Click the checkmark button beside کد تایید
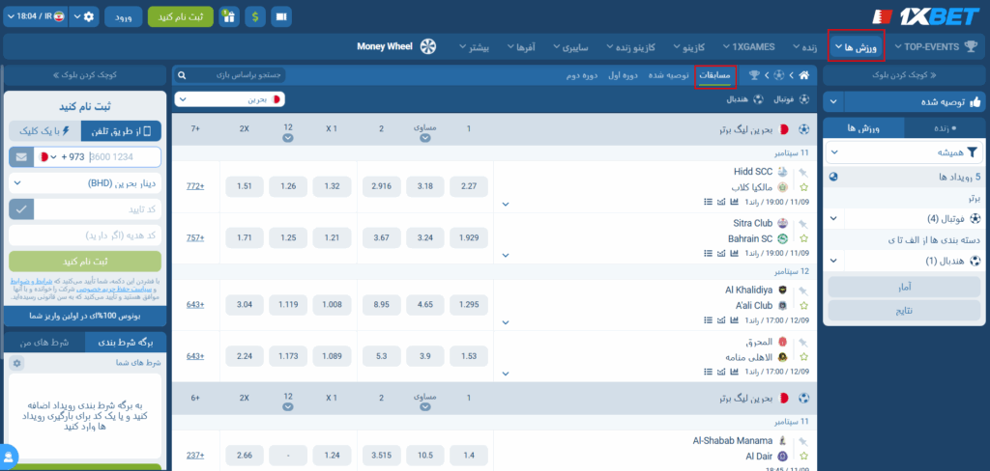990x471 pixels. point(21,208)
